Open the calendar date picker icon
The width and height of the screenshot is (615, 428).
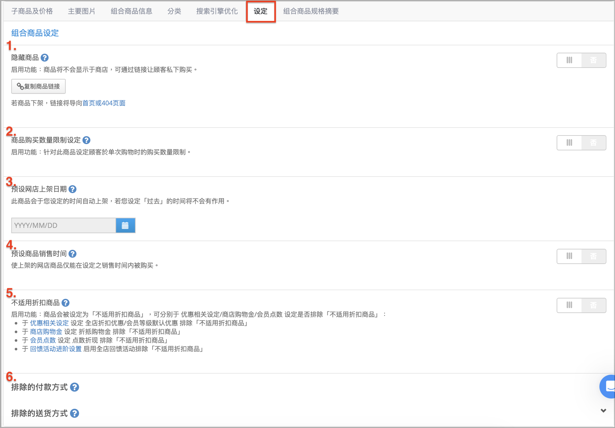(x=125, y=225)
